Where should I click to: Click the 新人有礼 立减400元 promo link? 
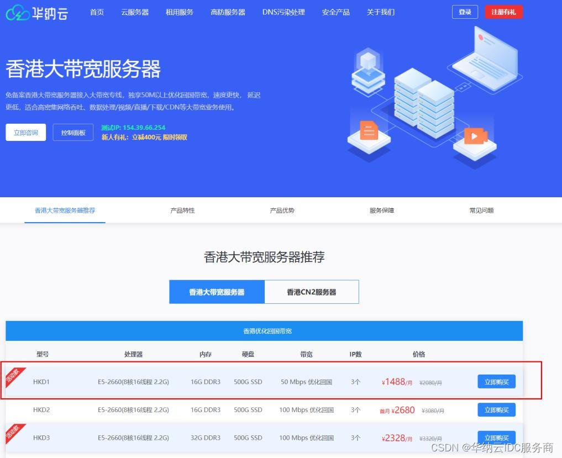click(x=144, y=137)
